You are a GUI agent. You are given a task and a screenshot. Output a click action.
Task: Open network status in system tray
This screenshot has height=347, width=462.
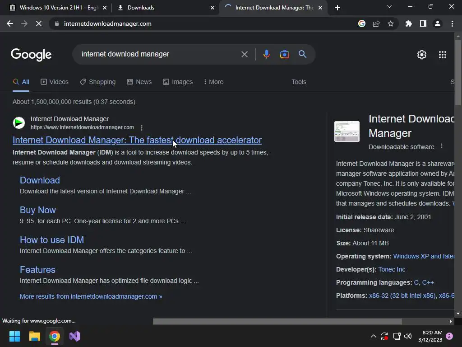point(397,336)
